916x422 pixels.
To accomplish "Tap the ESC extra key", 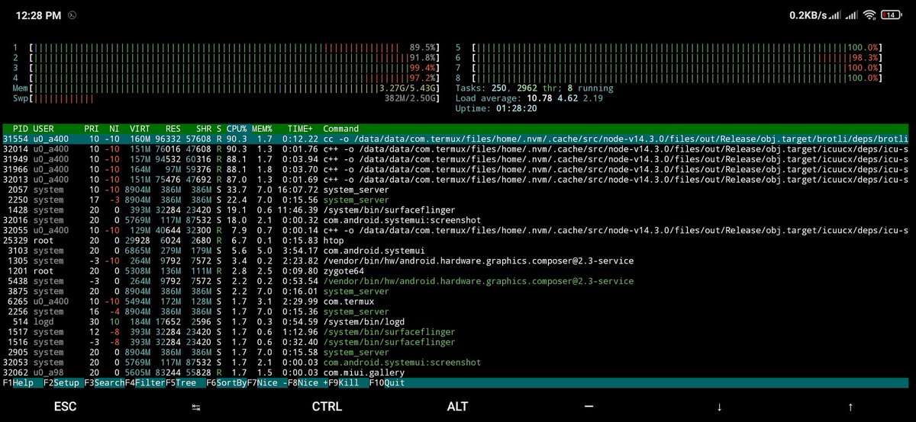I will (65, 407).
